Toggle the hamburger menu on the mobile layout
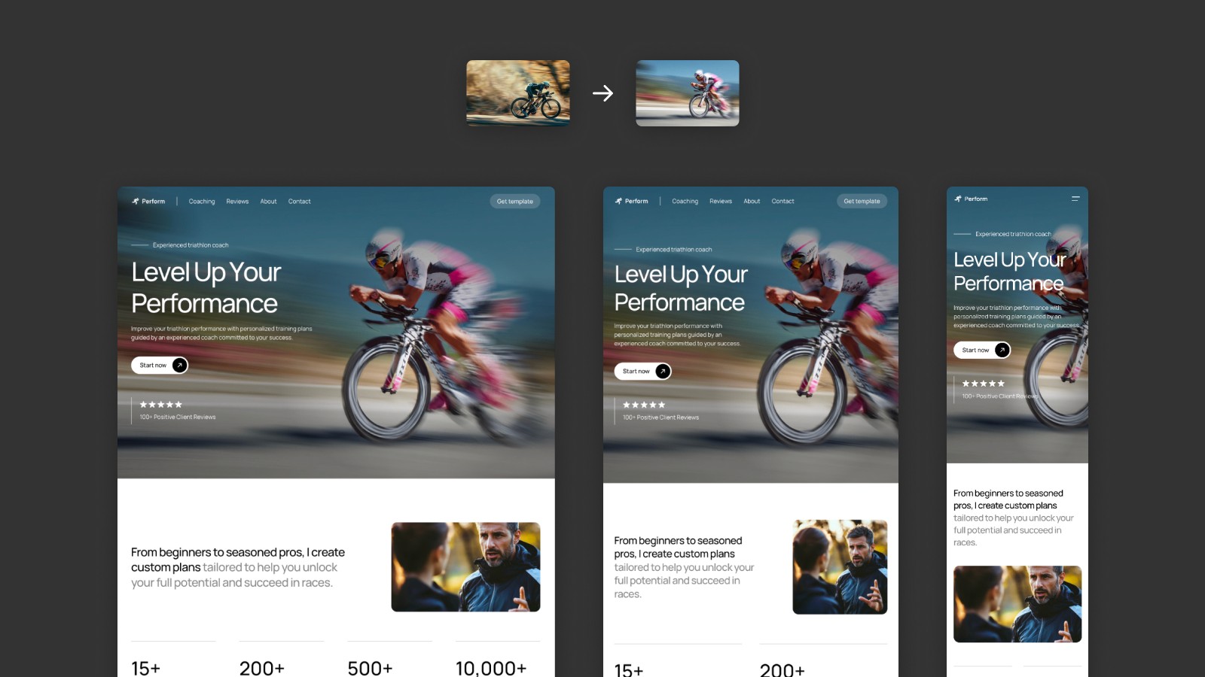The height and width of the screenshot is (677, 1205). click(1075, 199)
